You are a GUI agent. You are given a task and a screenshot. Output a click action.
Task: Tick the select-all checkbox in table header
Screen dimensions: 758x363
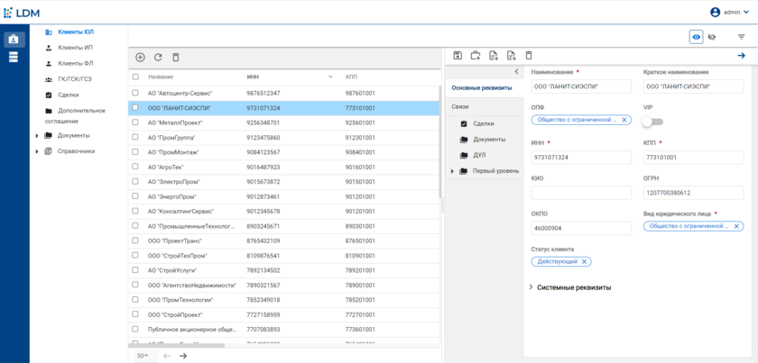tap(135, 77)
